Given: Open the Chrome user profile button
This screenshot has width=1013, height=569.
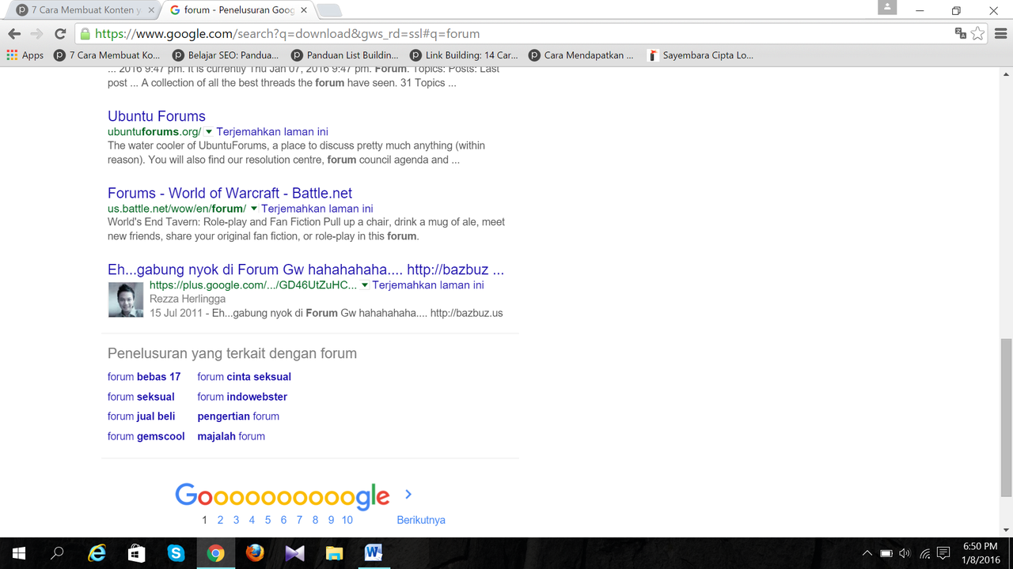Looking at the screenshot, I should [888, 8].
